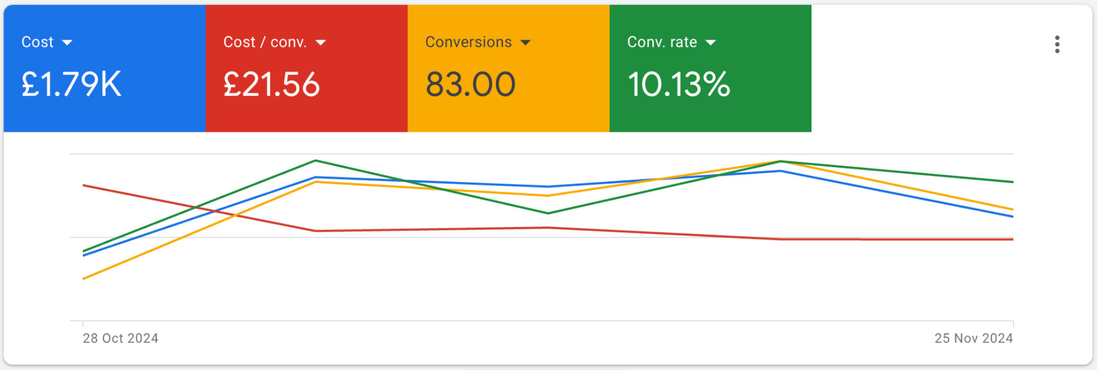Expand the Cost metric dropdown arrow

click(x=67, y=43)
